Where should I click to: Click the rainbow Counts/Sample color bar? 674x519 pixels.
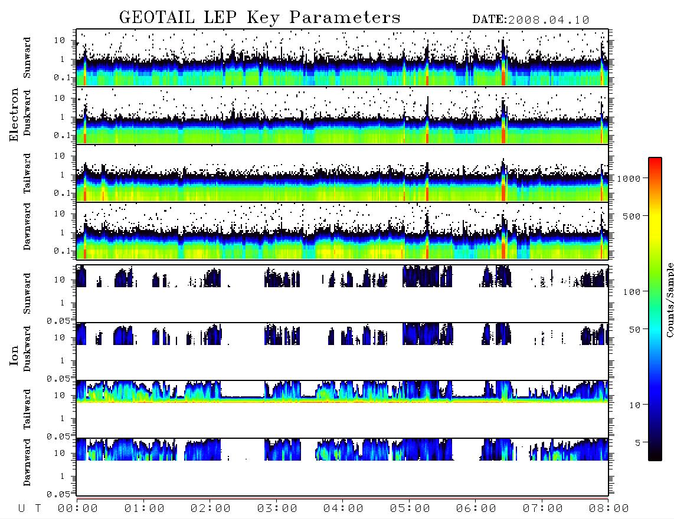[x=655, y=309]
